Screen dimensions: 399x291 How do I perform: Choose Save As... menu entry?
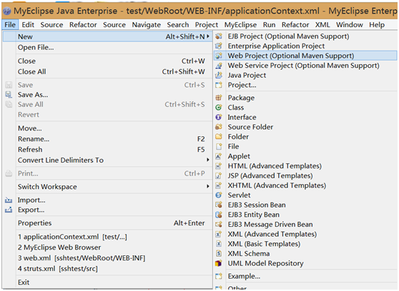coord(108,95)
